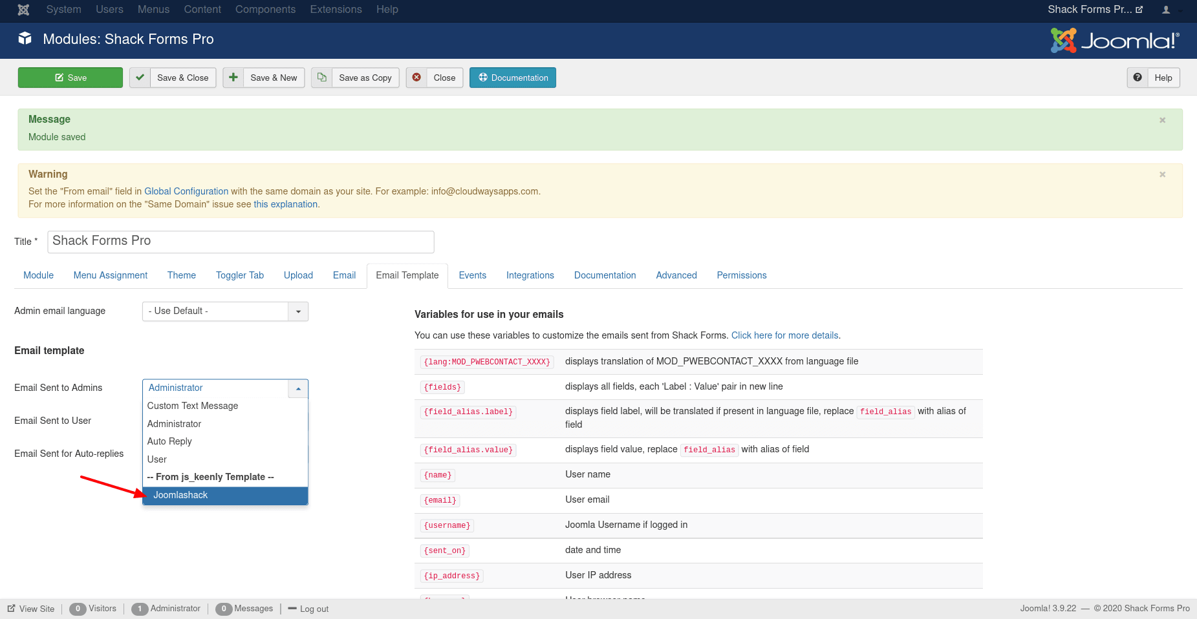The width and height of the screenshot is (1197, 619).
Task: Open the Components menu
Action: point(265,10)
